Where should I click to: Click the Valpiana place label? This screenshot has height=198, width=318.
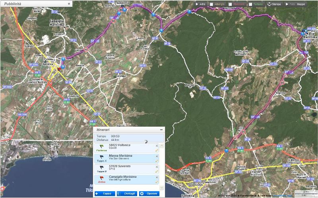[x=281, y=94]
